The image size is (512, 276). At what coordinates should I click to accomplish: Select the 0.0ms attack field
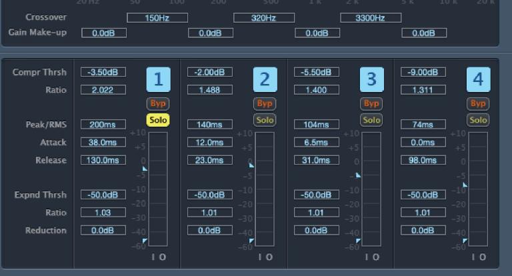tap(423, 143)
